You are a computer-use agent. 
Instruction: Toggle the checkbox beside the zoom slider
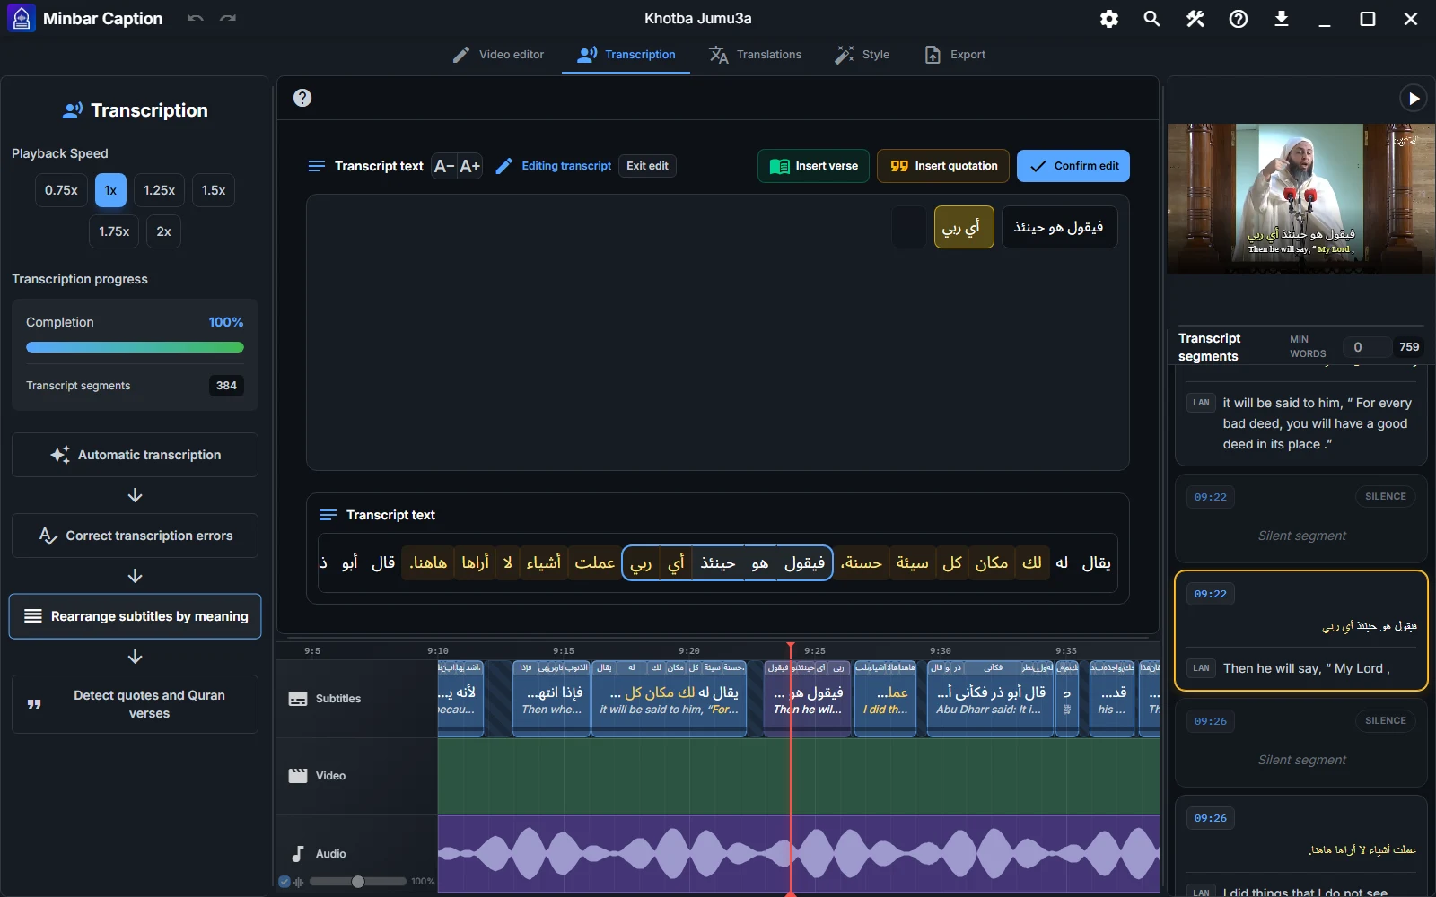[285, 882]
